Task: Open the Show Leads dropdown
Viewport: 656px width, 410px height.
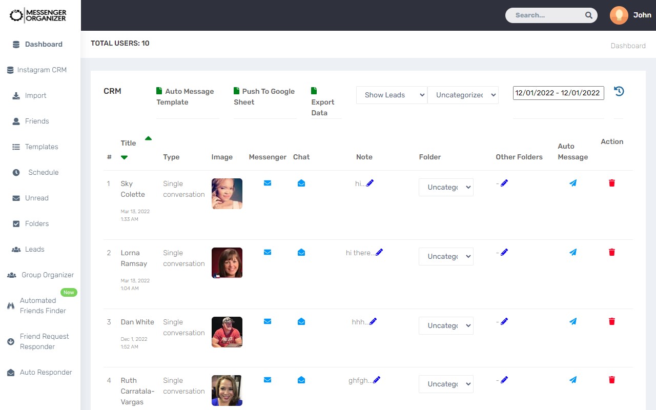Action: click(391, 95)
